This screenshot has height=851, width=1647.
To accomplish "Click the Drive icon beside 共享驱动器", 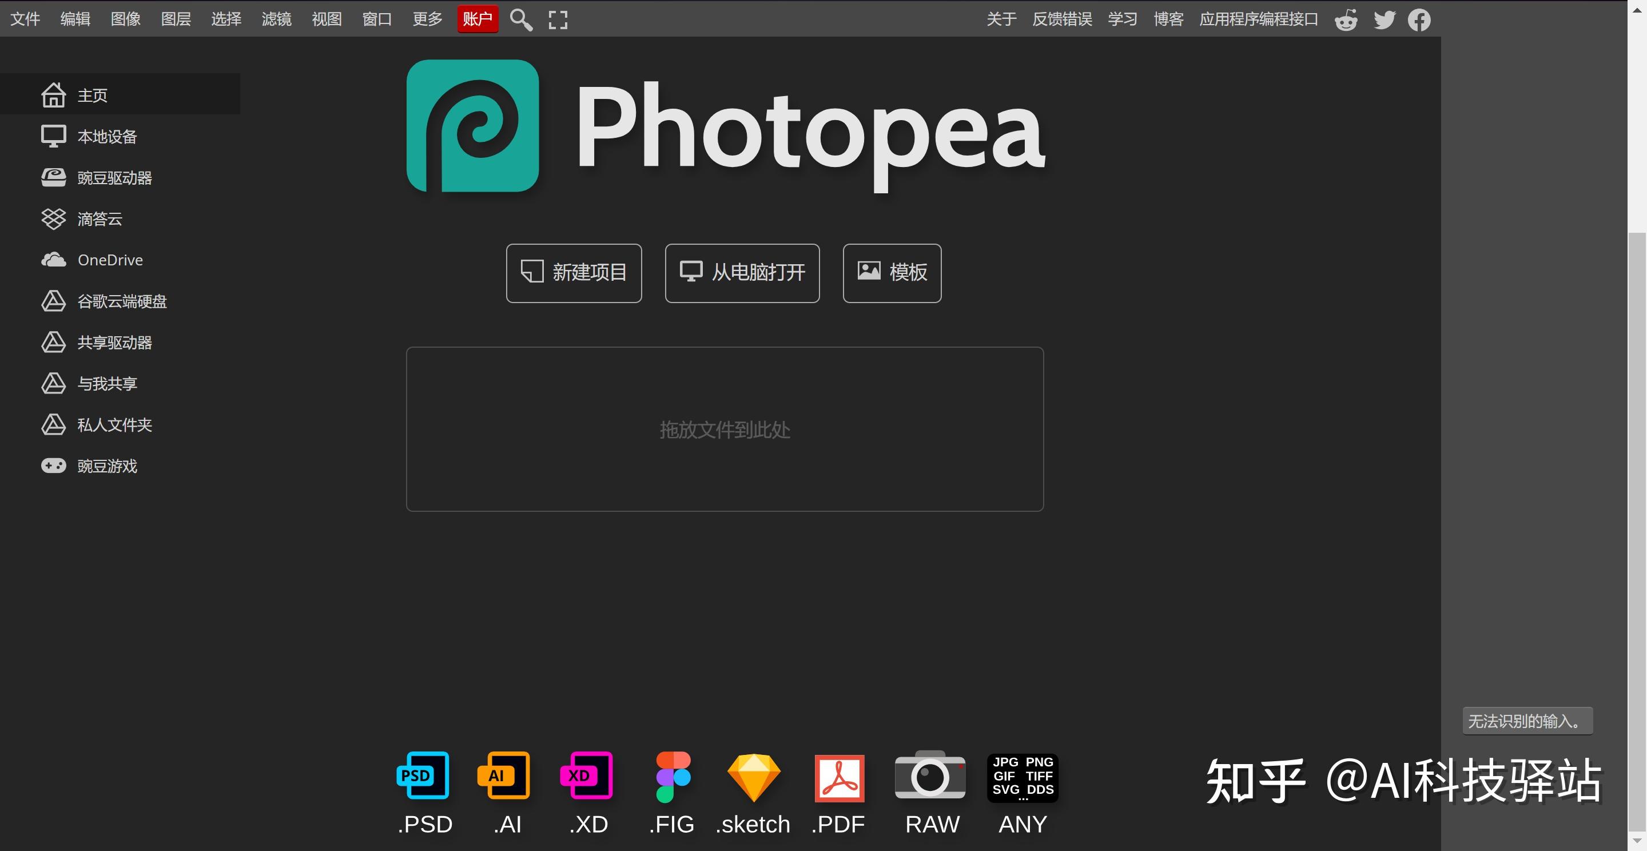I will coord(54,342).
